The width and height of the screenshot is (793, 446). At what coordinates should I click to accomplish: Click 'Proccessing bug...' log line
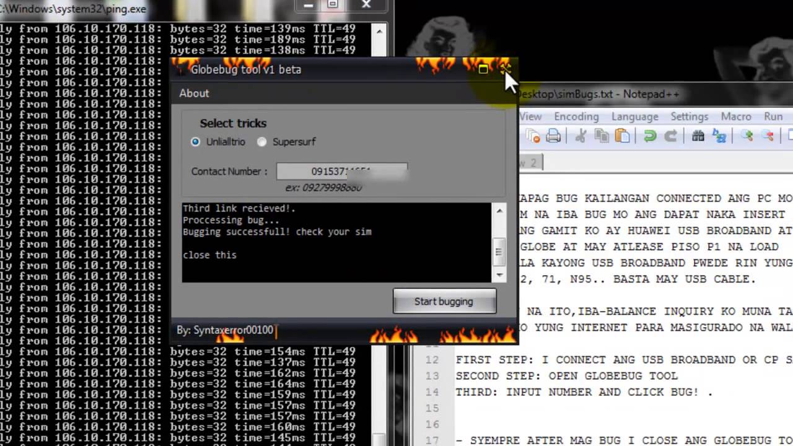[x=231, y=220]
